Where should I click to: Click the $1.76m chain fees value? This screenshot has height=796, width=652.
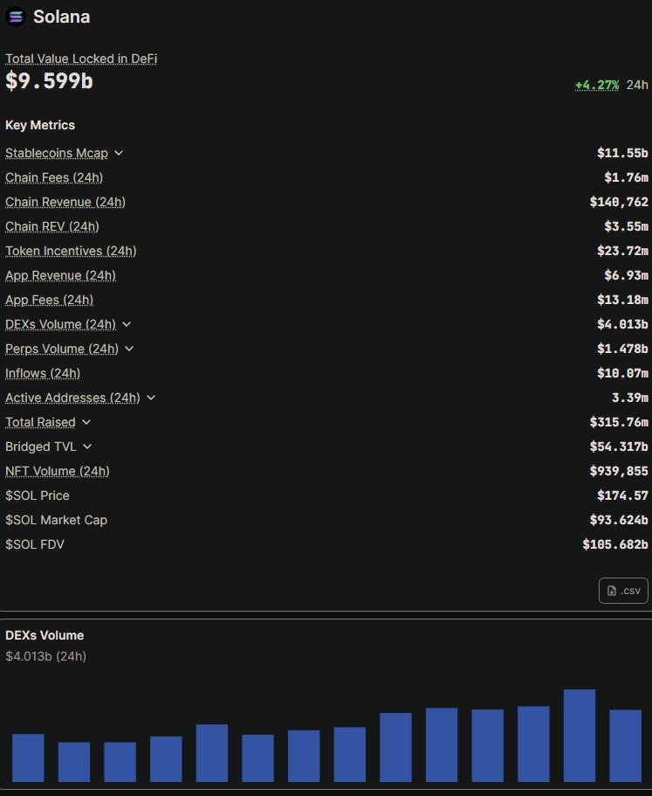(626, 177)
